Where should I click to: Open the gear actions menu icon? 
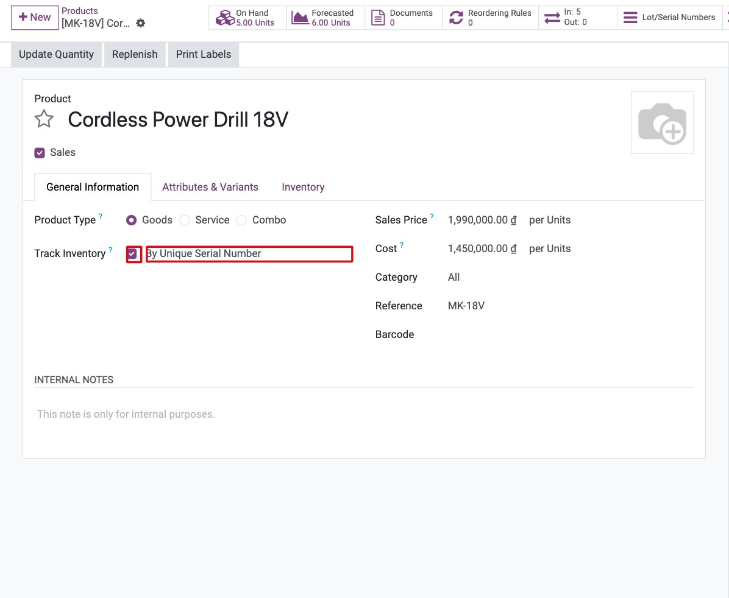pyautogui.click(x=140, y=23)
